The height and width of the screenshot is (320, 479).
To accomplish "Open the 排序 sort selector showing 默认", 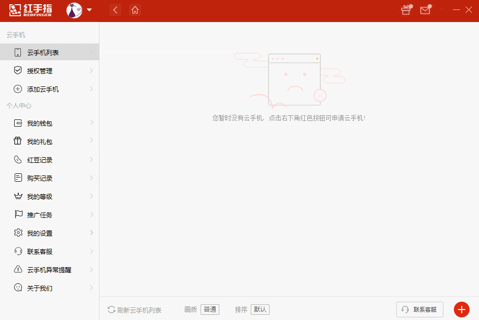I will pos(259,309).
